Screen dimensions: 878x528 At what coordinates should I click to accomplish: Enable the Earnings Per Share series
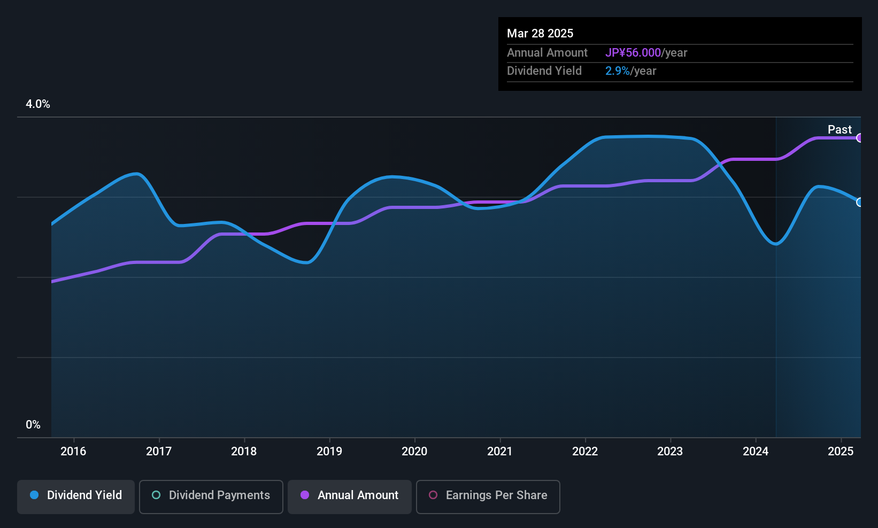click(488, 496)
